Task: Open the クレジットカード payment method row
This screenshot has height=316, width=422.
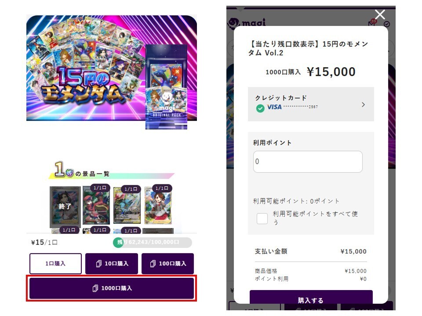Action: 311,104
